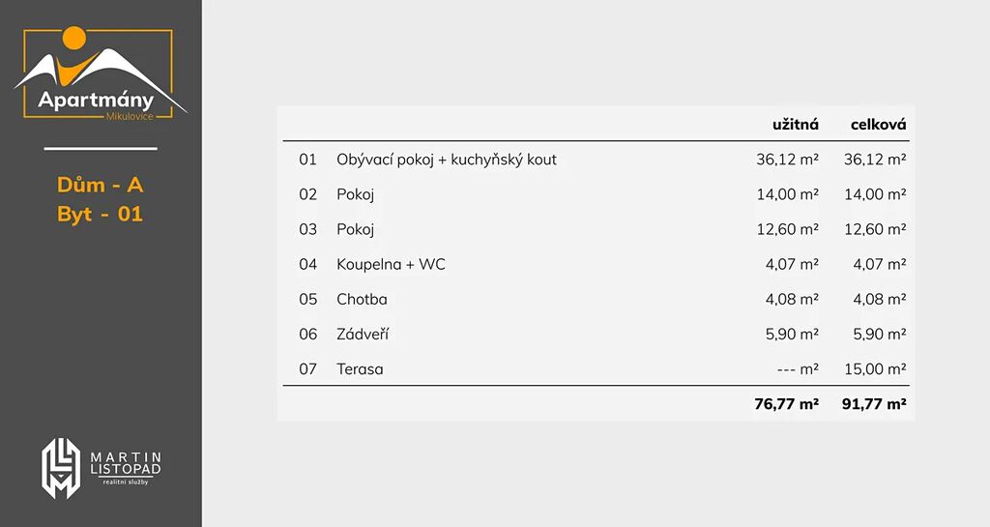Click the Martin Listopad realitní služby text
Image resolution: width=990 pixels, height=527 pixels.
(126, 468)
